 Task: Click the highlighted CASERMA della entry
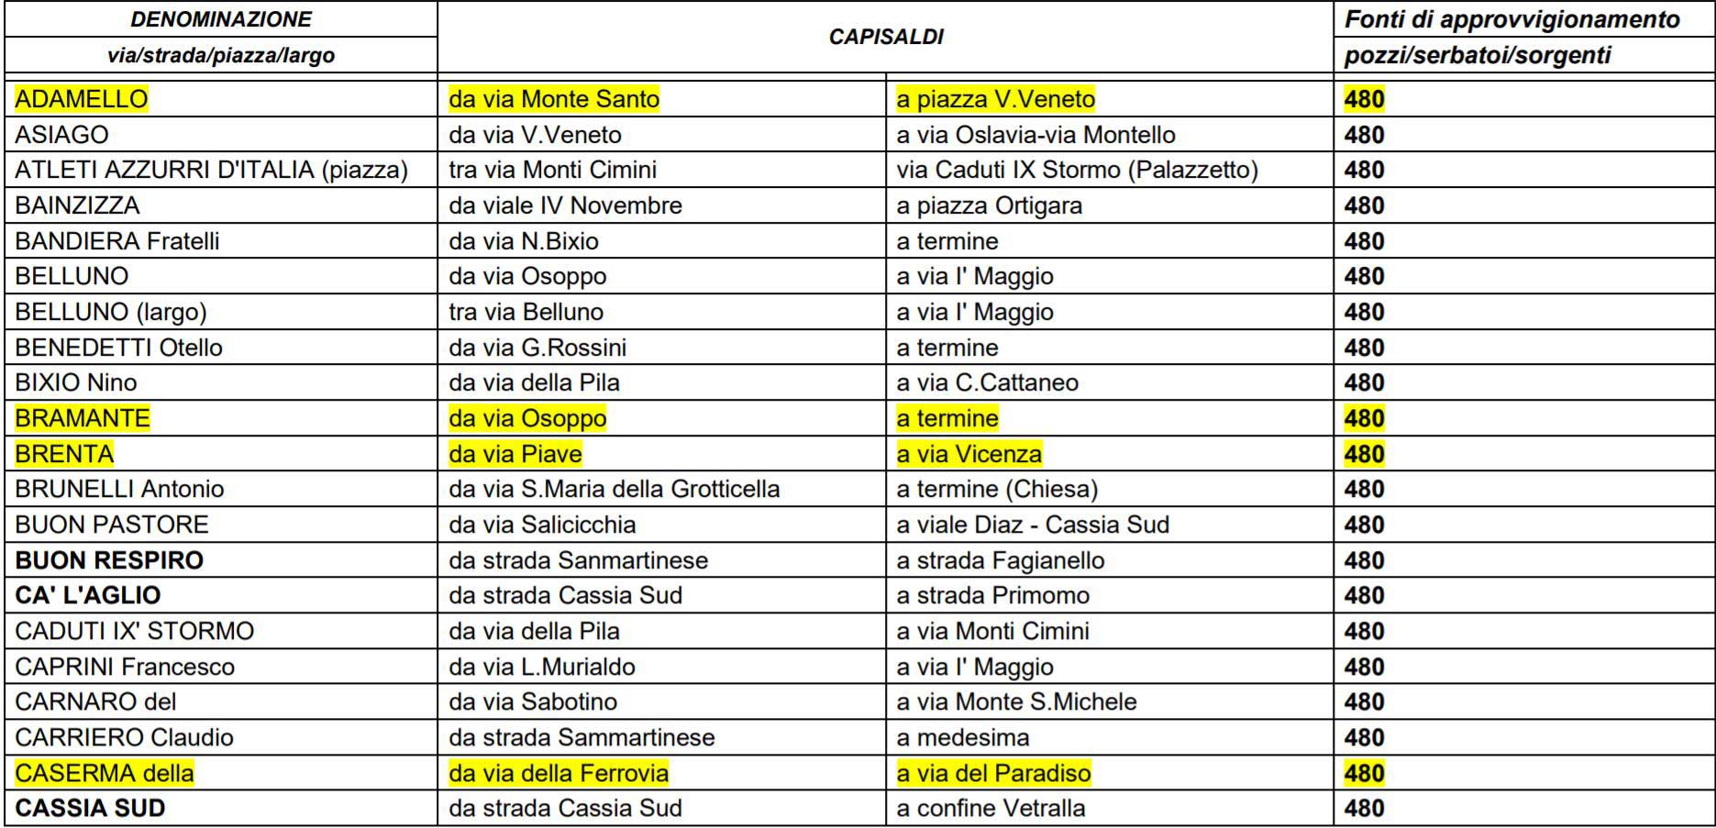105,773
